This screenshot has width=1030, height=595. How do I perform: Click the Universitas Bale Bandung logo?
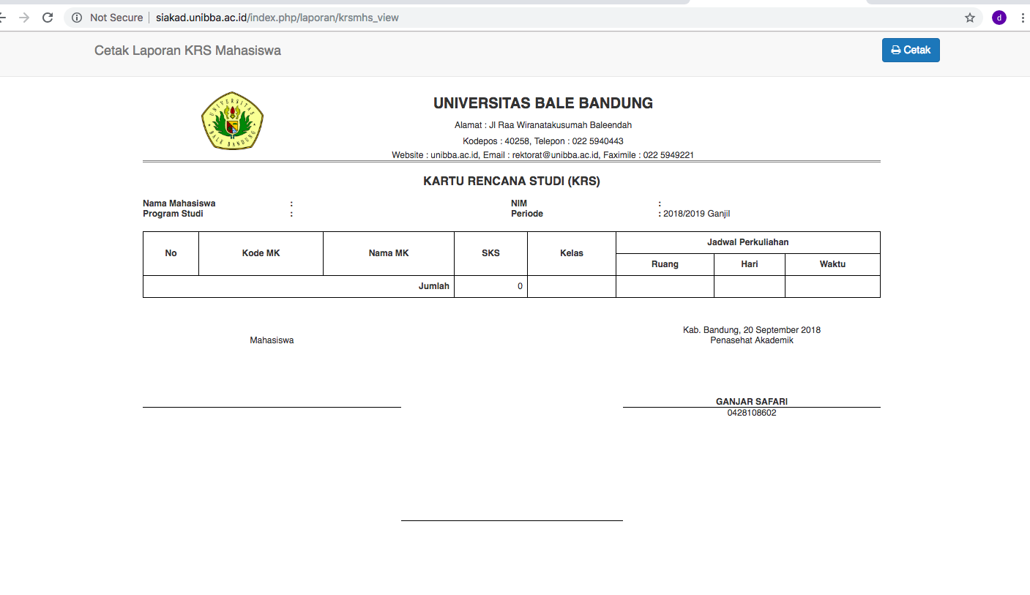[x=232, y=121]
